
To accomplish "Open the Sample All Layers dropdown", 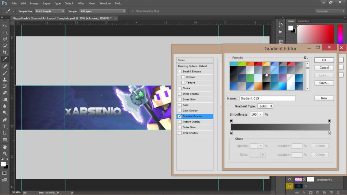I will (x=103, y=11).
